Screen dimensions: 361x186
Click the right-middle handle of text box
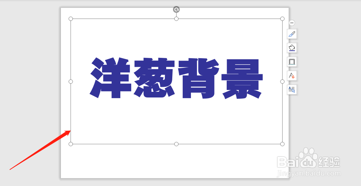tap(282, 81)
